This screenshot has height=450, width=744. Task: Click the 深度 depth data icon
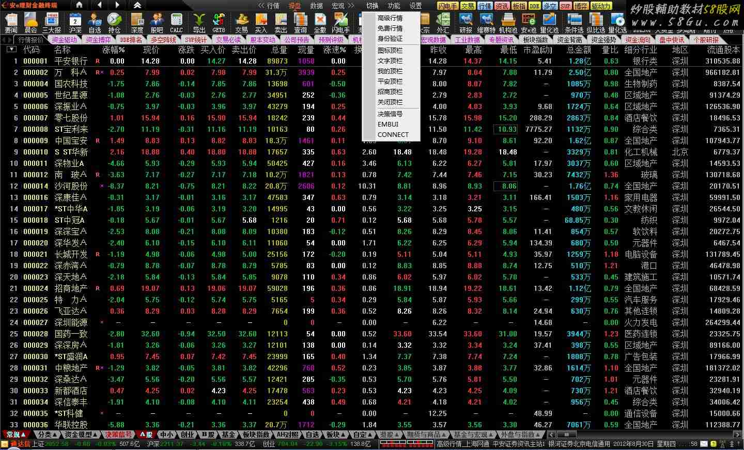pyautogui.click(x=137, y=23)
